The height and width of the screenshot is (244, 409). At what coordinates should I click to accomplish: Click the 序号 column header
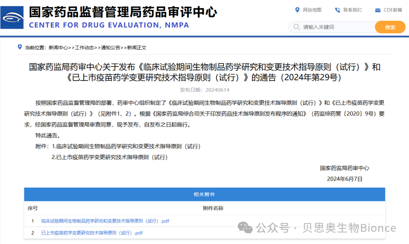(x=32, y=208)
